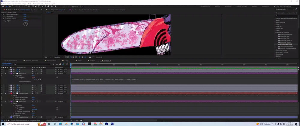300x126 pixels.
Task: Click the Control de ángulo dial
Action: (25, 24)
